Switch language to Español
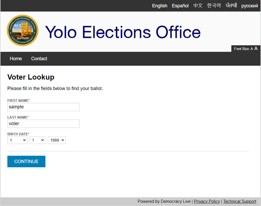The height and width of the screenshot is (206, 261). coord(180,6)
